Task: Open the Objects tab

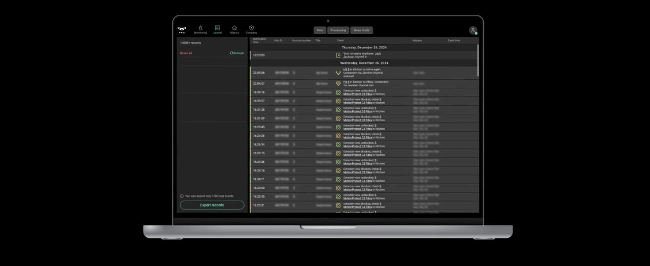Action: click(x=234, y=29)
